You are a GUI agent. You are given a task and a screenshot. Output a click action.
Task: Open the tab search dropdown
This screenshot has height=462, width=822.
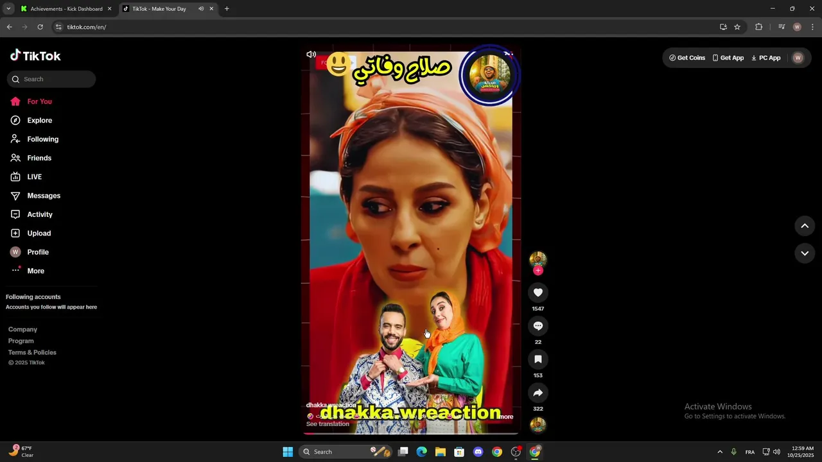point(8,9)
